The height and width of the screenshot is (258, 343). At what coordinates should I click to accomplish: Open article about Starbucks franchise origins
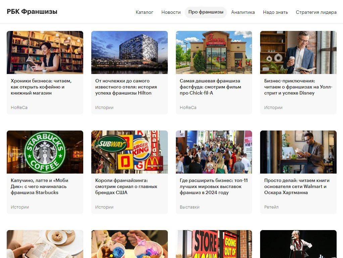point(39,186)
